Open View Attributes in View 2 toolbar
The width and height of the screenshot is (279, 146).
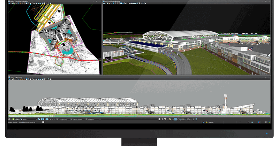click(x=104, y=3)
